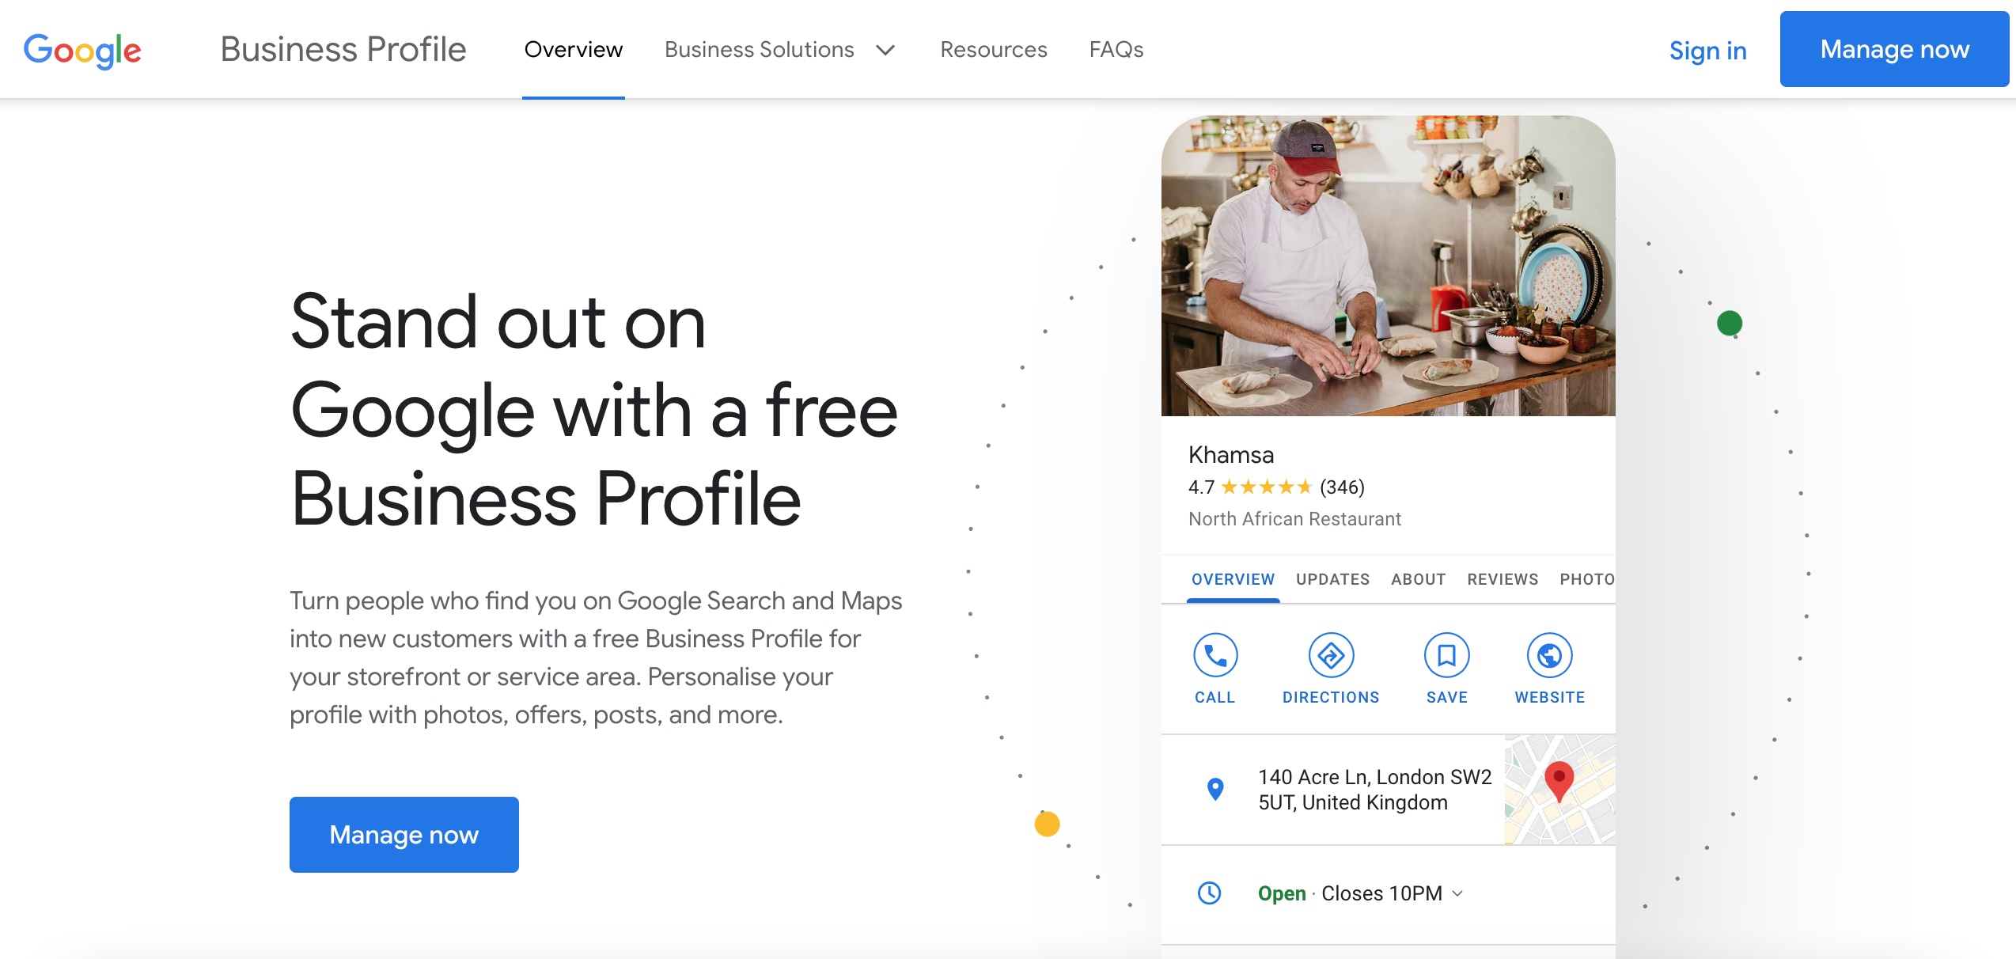Click the Directions icon
The image size is (2016, 959).
[1331, 655]
